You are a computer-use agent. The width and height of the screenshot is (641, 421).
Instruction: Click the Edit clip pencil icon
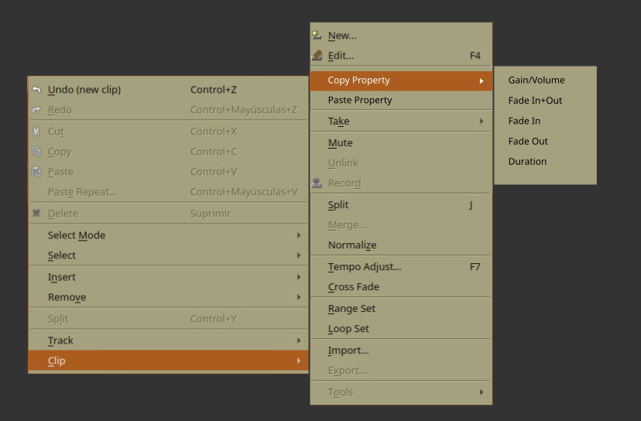click(317, 55)
